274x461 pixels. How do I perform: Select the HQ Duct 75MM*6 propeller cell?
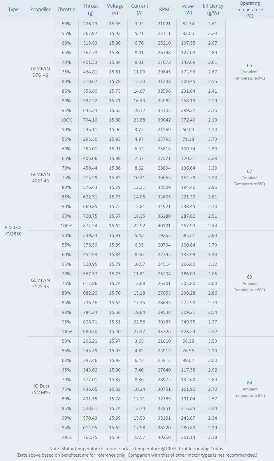point(40,389)
